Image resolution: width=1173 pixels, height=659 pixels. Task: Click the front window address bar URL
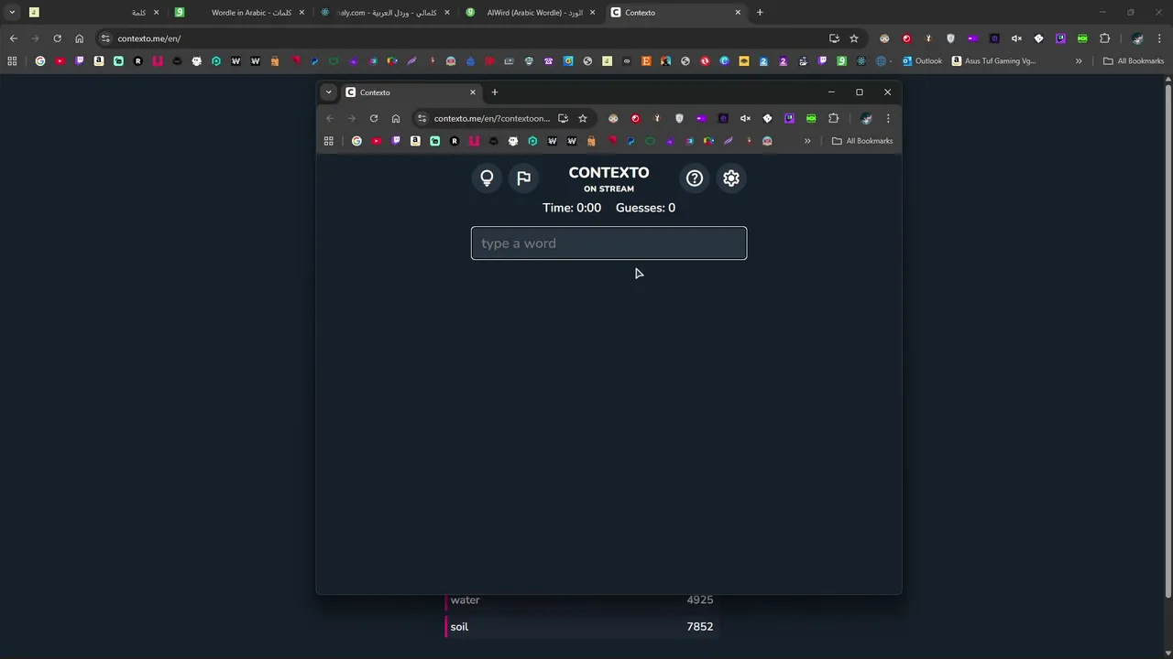[x=491, y=118]
